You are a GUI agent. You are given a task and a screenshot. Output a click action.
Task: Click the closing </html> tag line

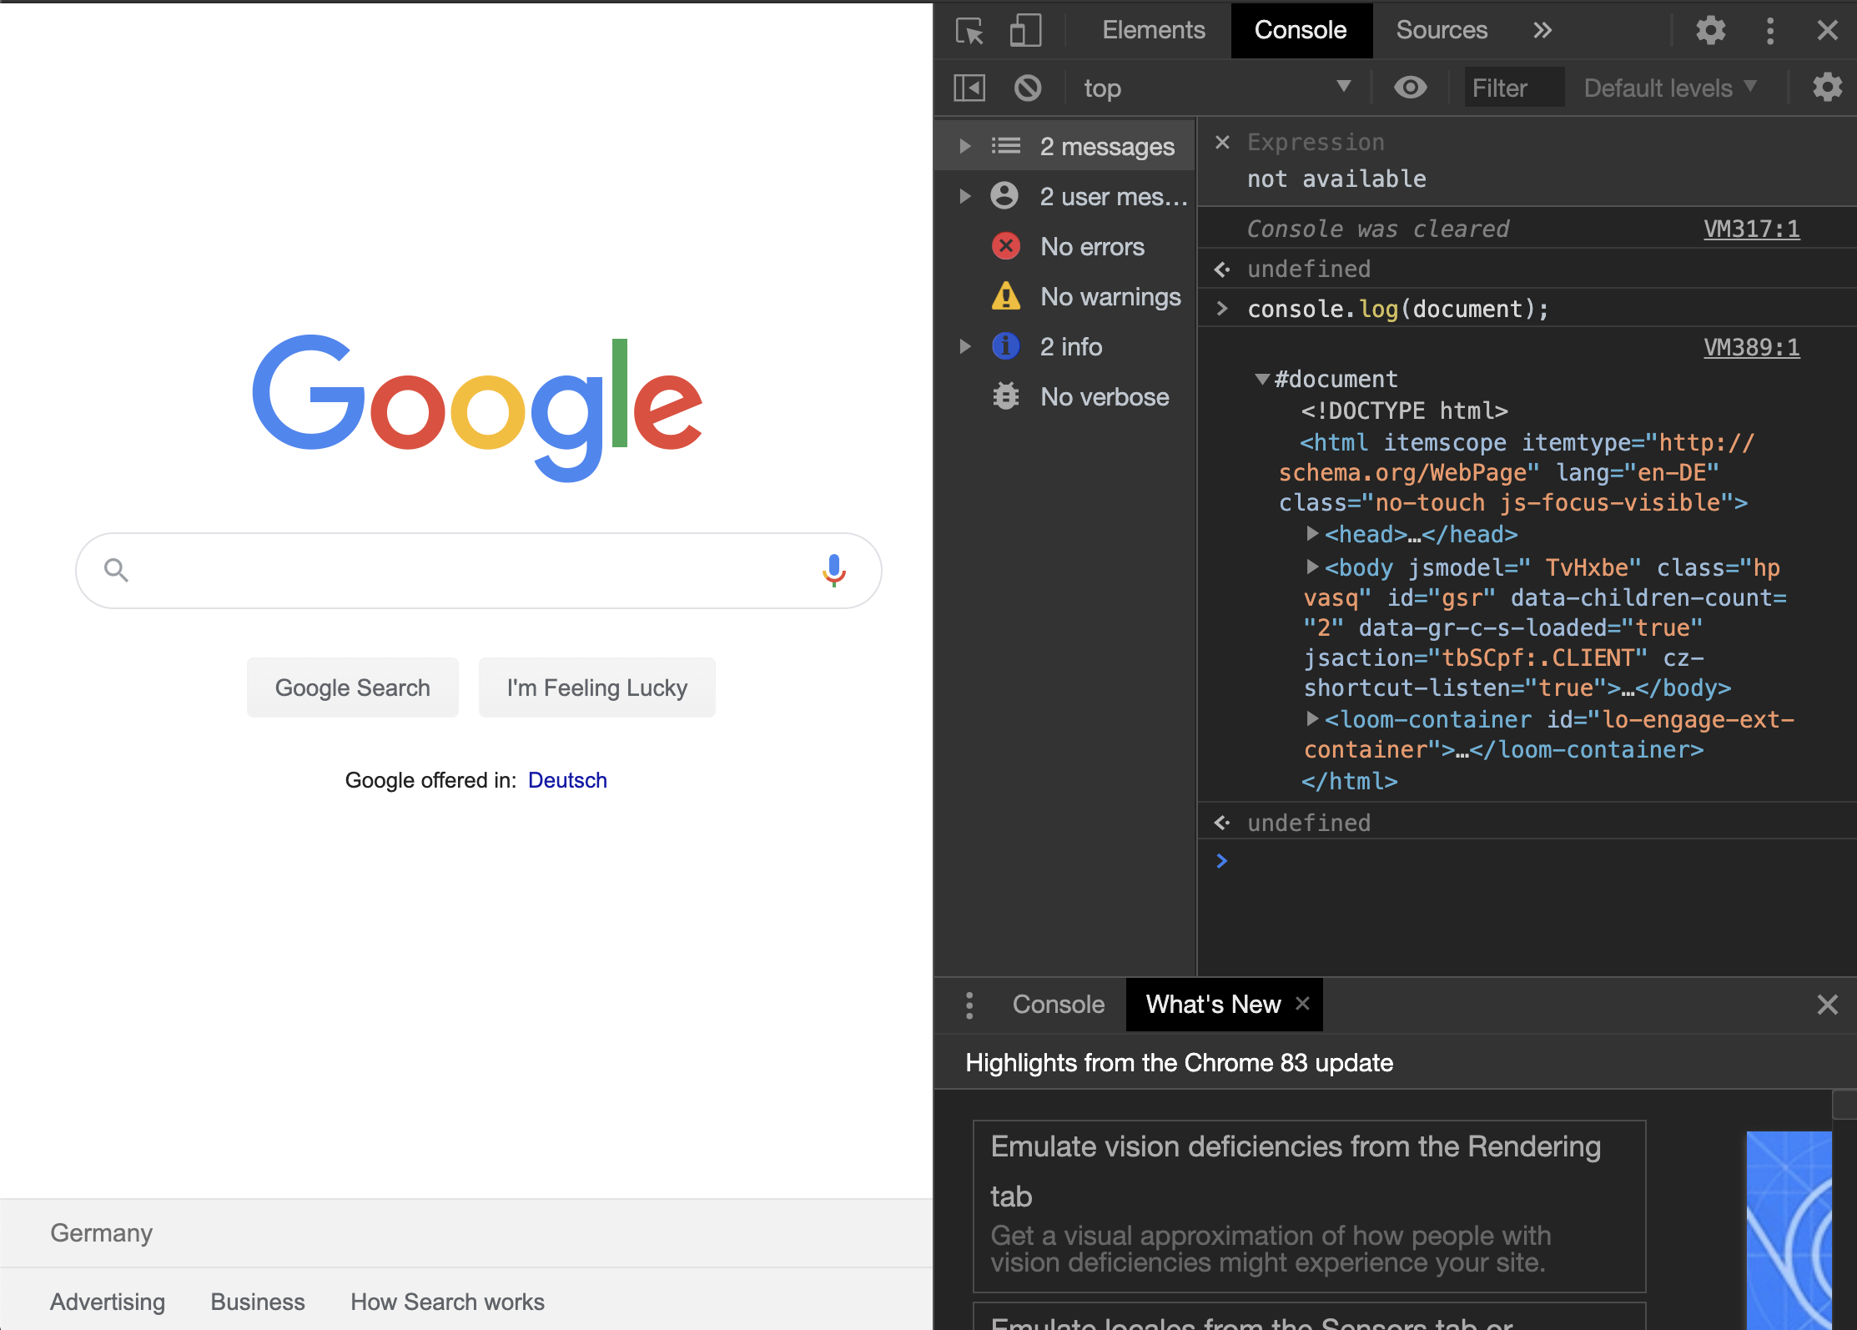pyautogui.click(x=1349, y=781)
